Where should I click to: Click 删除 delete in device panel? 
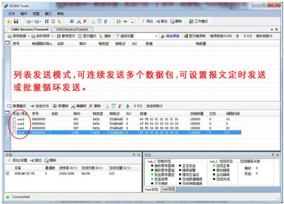[x=50, y=160]
